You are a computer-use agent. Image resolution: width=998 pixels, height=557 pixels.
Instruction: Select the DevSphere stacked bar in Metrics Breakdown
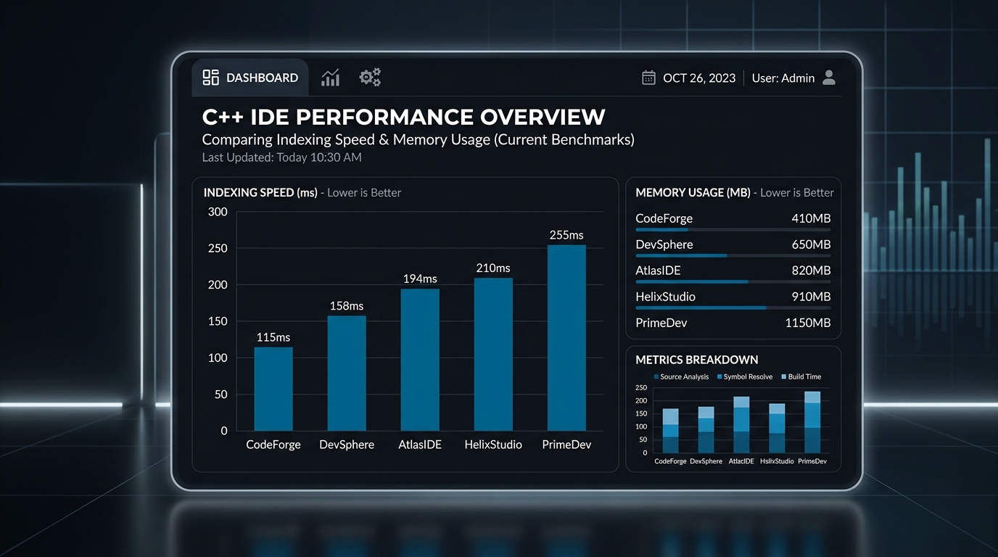point(706,429)
